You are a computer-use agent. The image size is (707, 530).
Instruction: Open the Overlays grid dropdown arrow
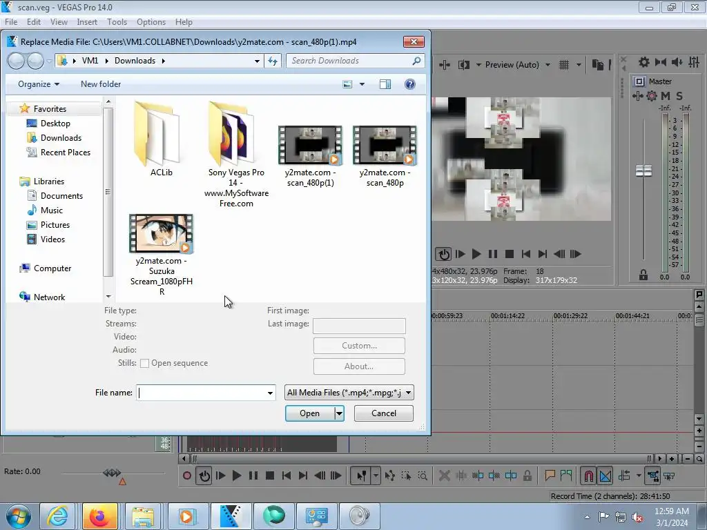point(579,65)
